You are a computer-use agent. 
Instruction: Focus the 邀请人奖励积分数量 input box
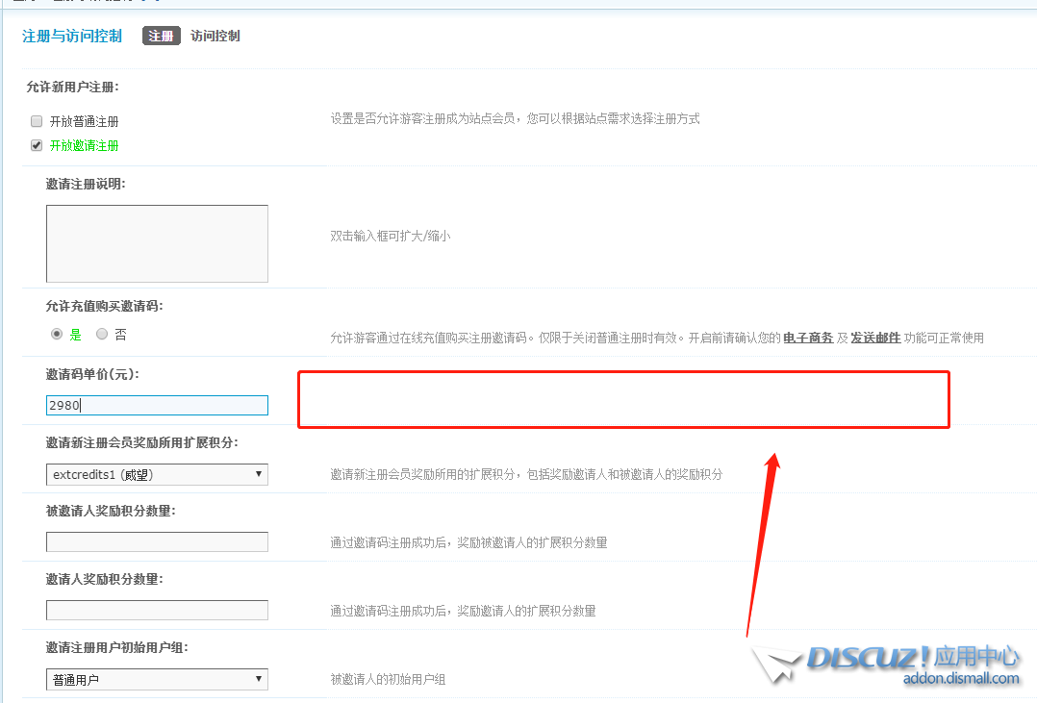tap(157, 611)
